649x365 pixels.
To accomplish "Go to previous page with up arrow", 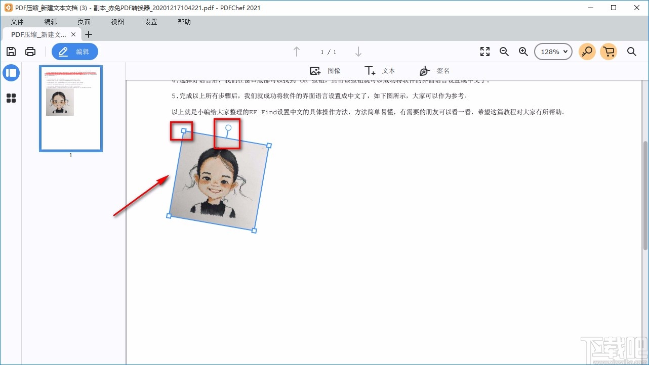I will [x=296, y=51].
